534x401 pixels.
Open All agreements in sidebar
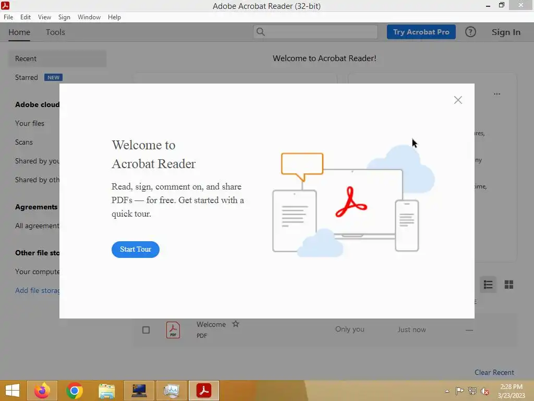coord(37,226)
